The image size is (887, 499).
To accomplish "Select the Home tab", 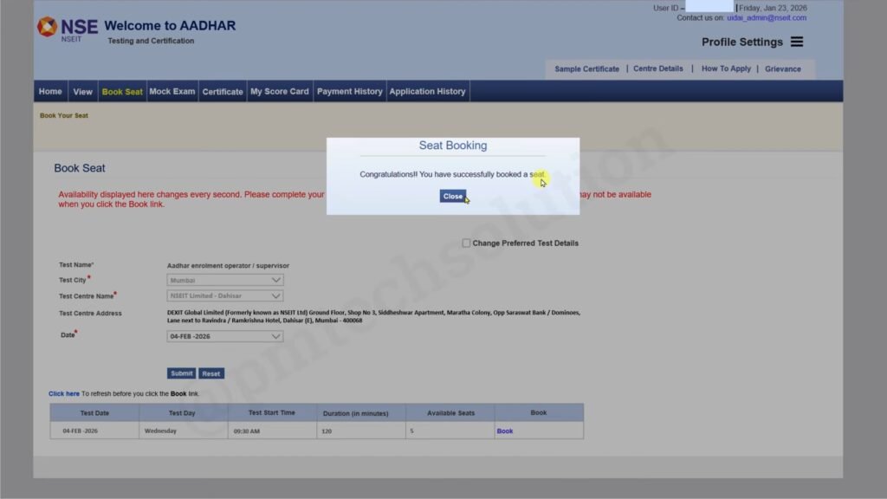I will pyautogui.click(x=49, y=90).
